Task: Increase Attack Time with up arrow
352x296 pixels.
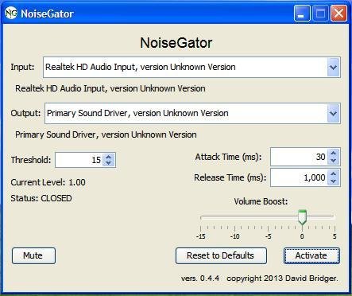Action: [x=334, y=153]
